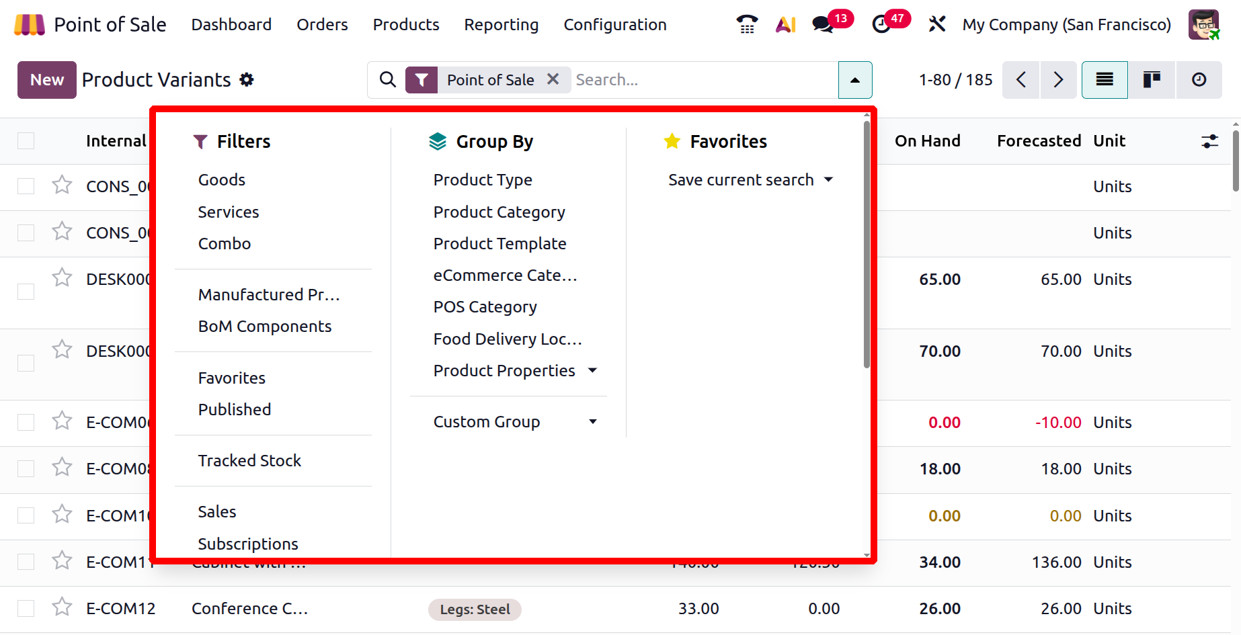Open the chat messages icon
The height and width of the screenshot is (635, 1241).
[823, 25]
